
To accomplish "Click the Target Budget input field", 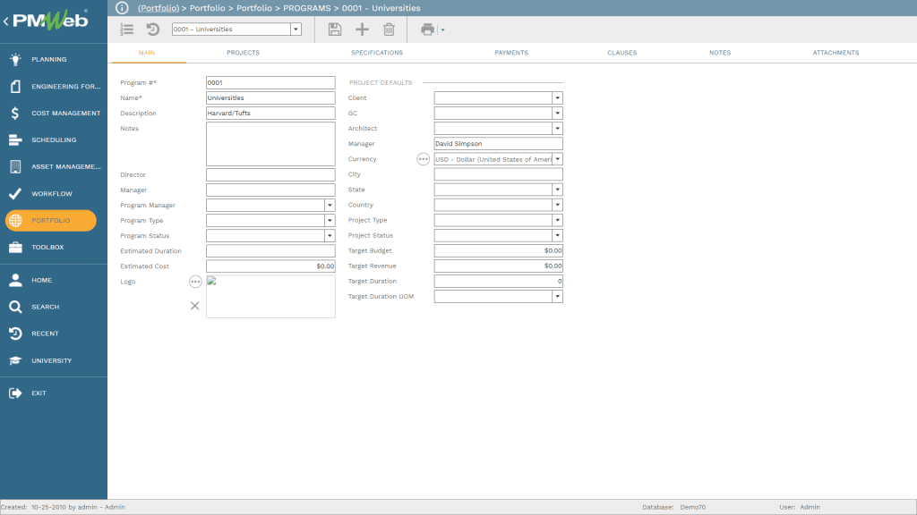I will 498,250.
